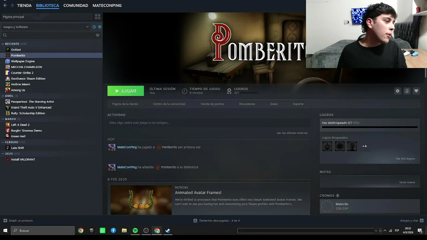Open Centro de la comunidad tab
This screenshot has width=427, height=240.
pyautogui.click(x=169, y=104)
